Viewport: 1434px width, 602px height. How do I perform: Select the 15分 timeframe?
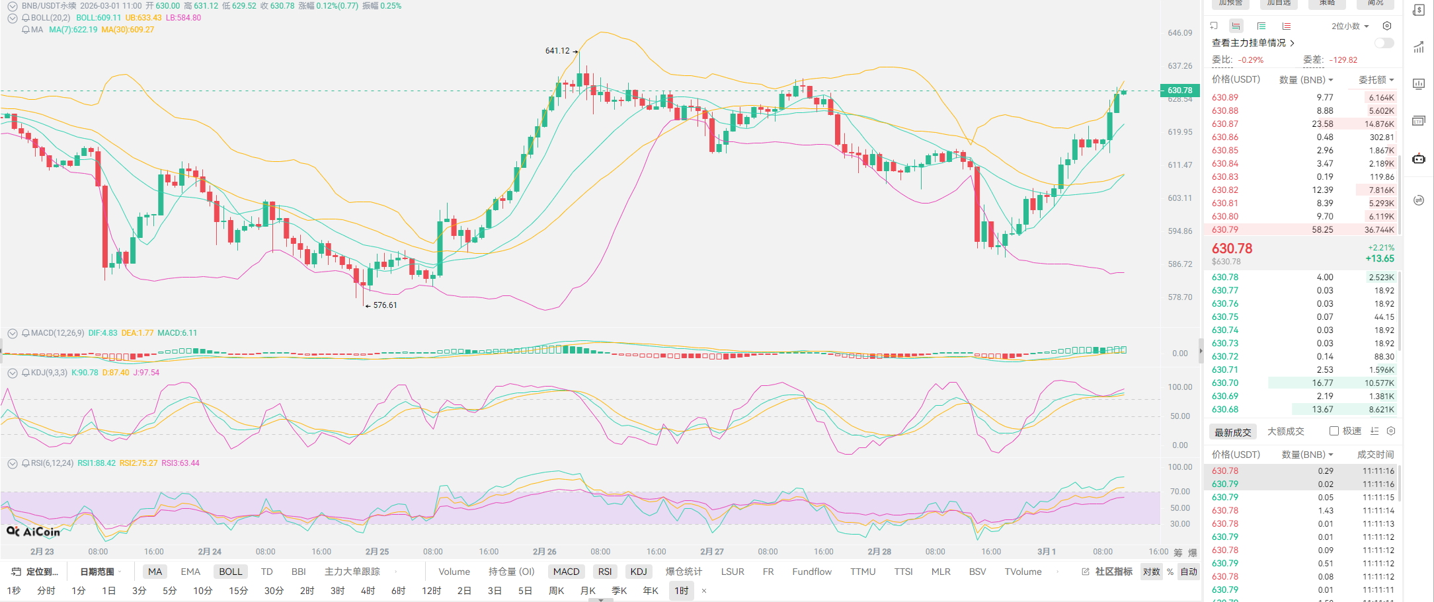point(238,590)
